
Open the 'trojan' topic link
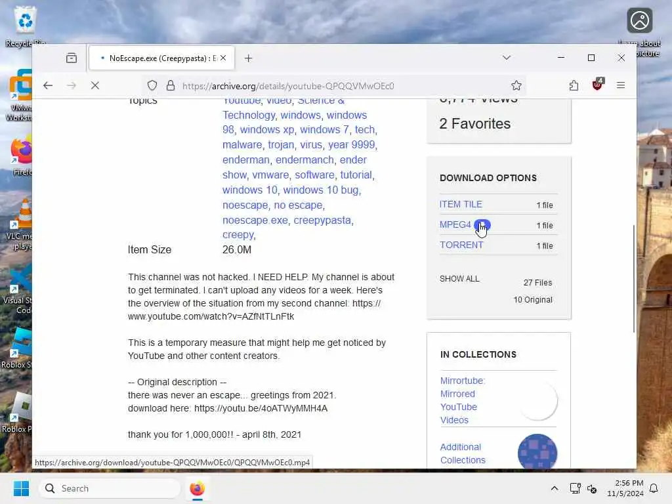coord(281,145)
